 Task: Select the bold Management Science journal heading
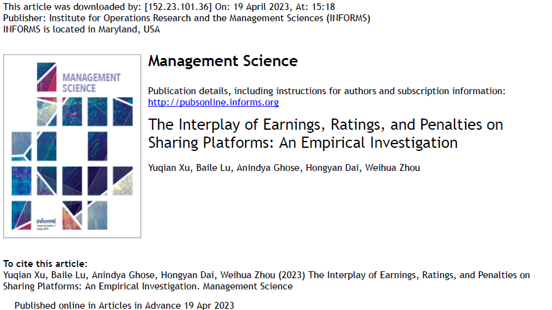point(223,61)
